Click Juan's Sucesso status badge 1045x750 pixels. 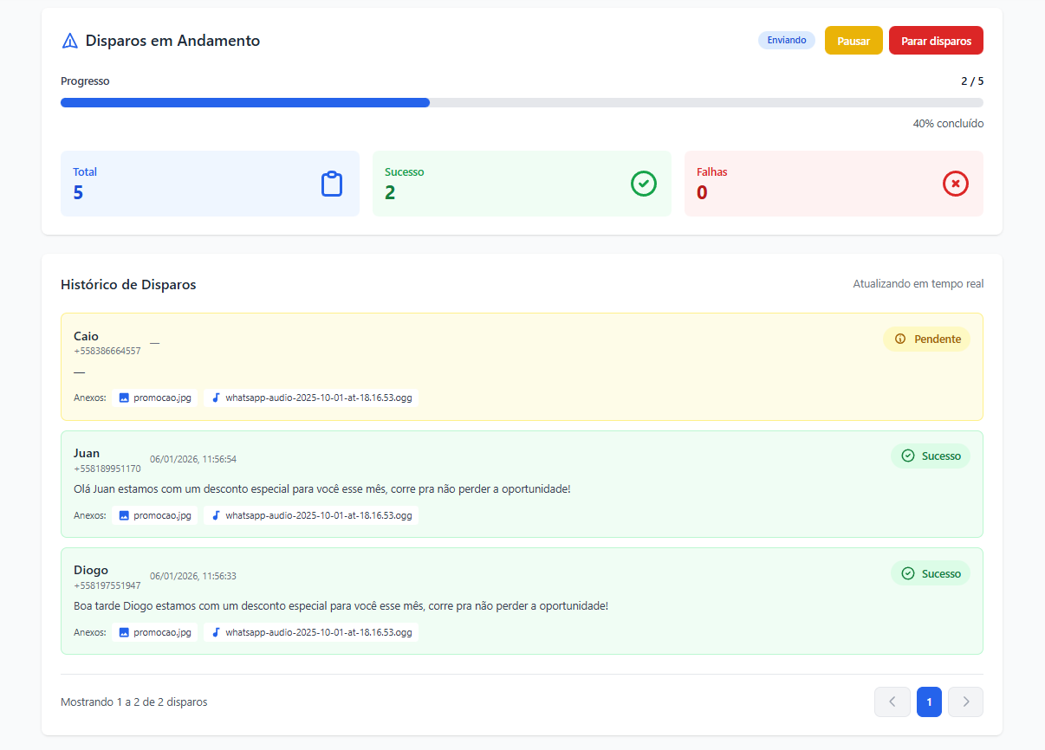pos(931,456)
